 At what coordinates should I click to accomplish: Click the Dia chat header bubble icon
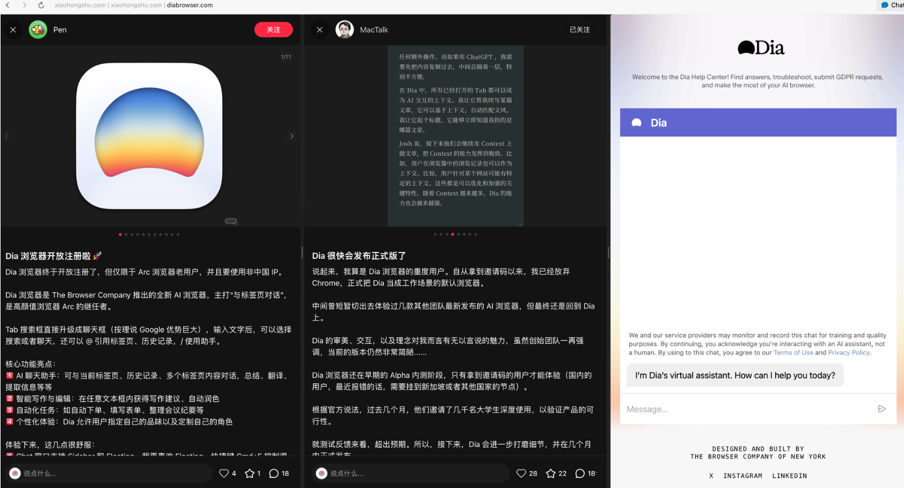[637, 123]
